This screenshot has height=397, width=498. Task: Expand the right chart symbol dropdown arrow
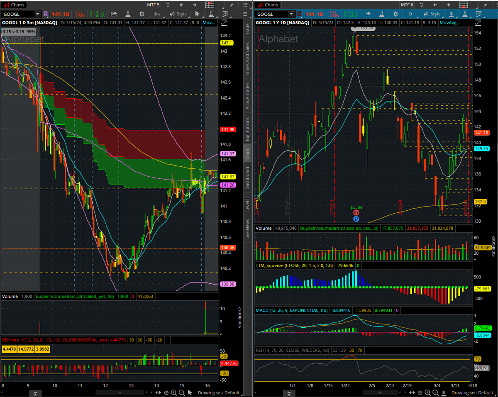coord(292,14)
